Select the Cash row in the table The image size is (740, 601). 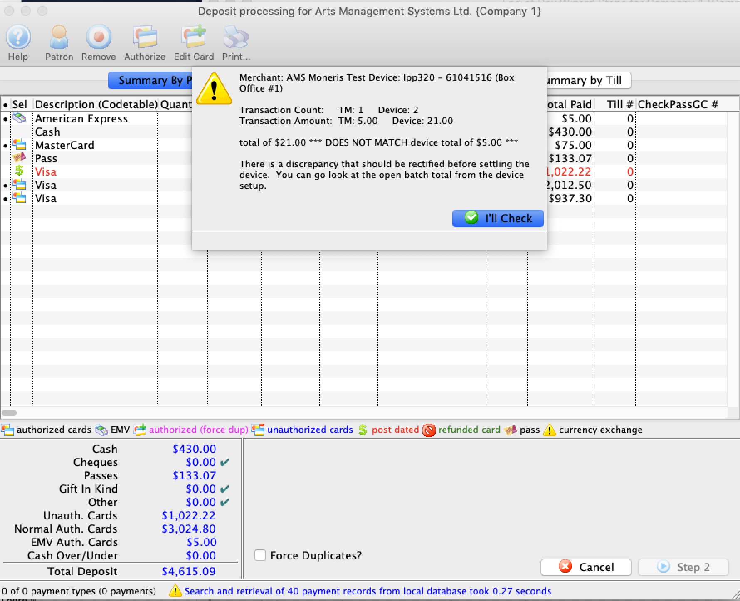(x=47, y=132)
